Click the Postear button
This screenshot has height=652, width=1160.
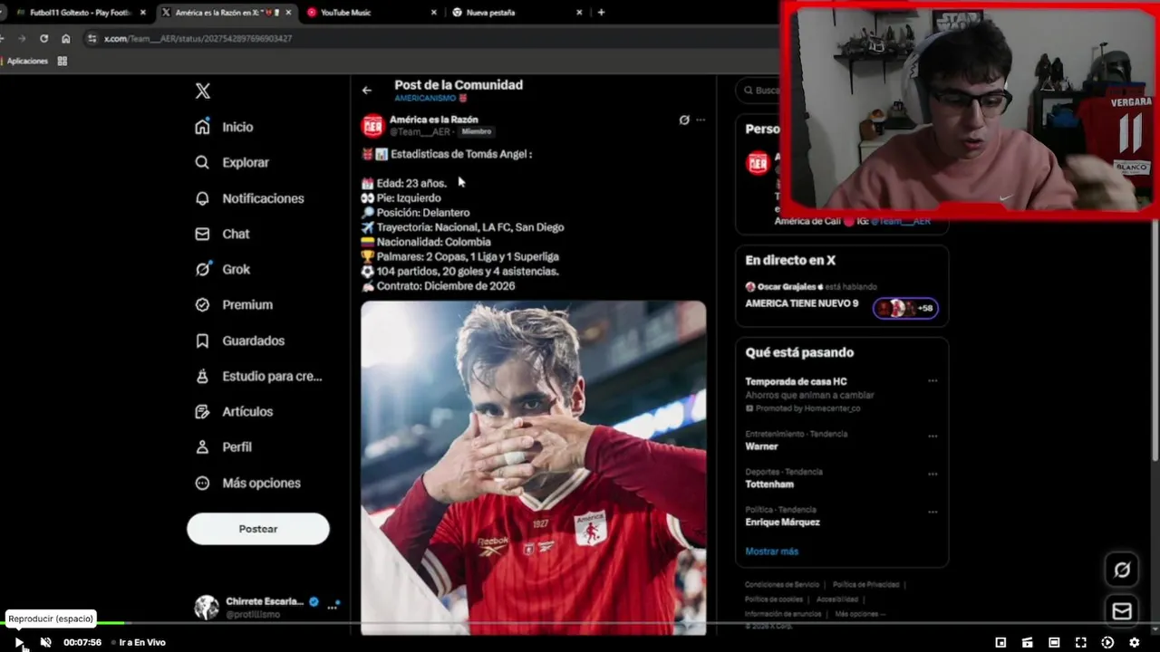(258, 529)
